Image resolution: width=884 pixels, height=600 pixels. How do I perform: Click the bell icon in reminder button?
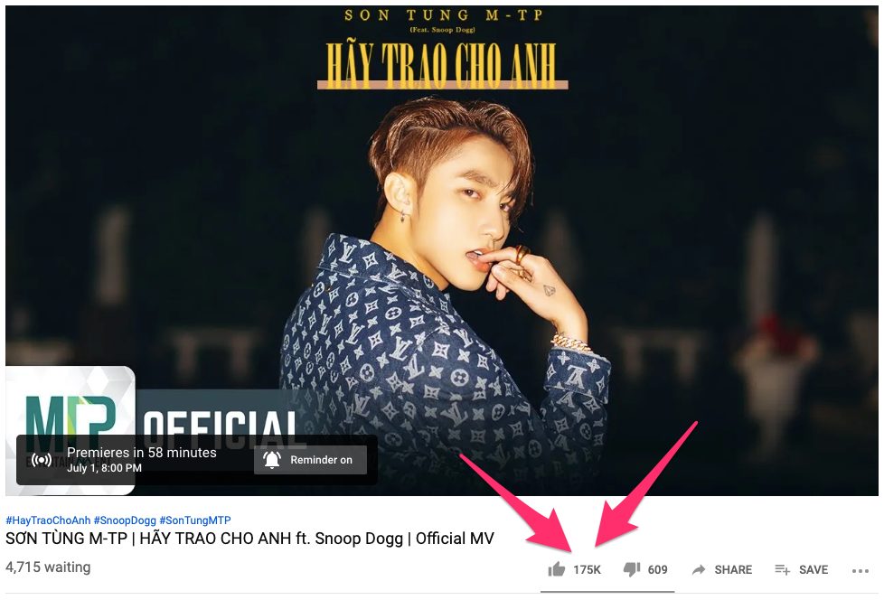pyautogui.click(x=272, y=460)
